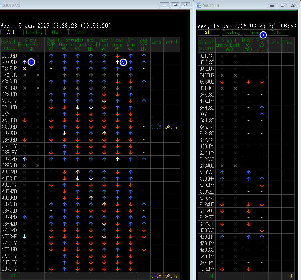
Task: Select AUDJPY symbol in the H1 window
Action: click(x=207, y=185)
